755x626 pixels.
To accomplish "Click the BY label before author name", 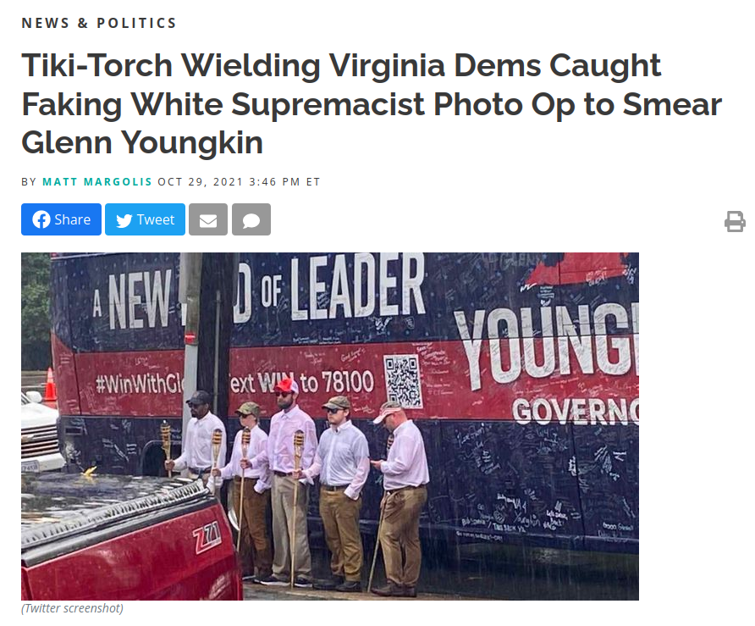I will [x=29, y=181].
